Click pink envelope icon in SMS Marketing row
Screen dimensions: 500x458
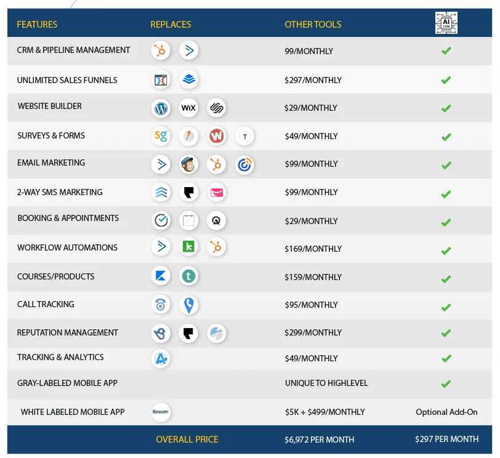tap(217, 193)
